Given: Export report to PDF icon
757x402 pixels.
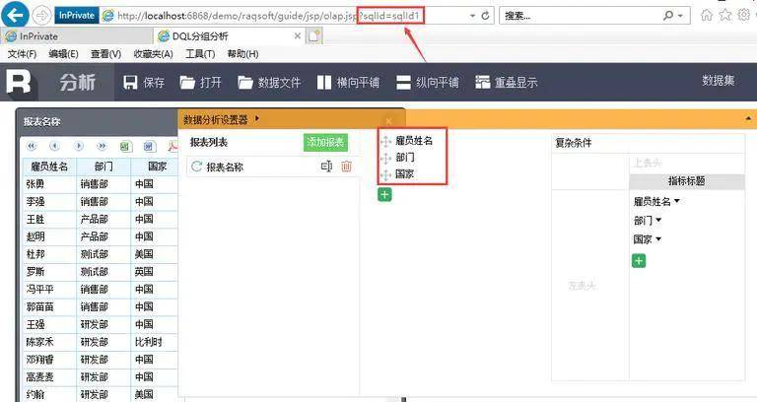Looking at the screenshot, I should click(x=172, y=146).
